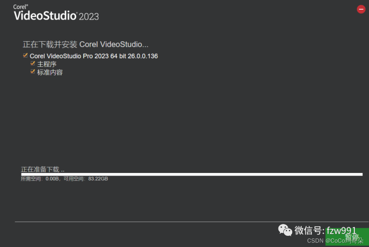Image resolution: width=369 pixels, height=247 pixels.
Task: Toggle Corel VideoStudio Pro 2023 checkbox
Action: (25, 56)
